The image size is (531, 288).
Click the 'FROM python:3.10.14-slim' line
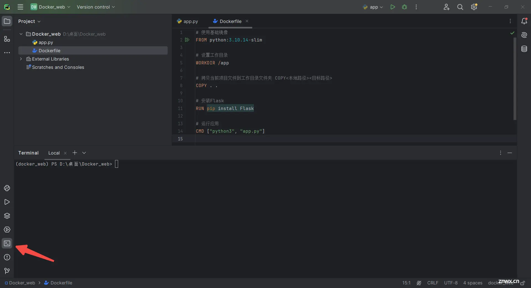pyautogui.click(x=229, y=40)
